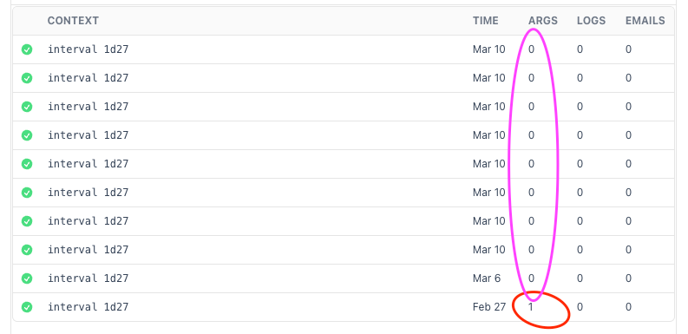Image resolution: width=688 pixels, height=334 pixels.
Task: Open the interval 1d27 run from Feb 27
Action: [x=88, y=307]
